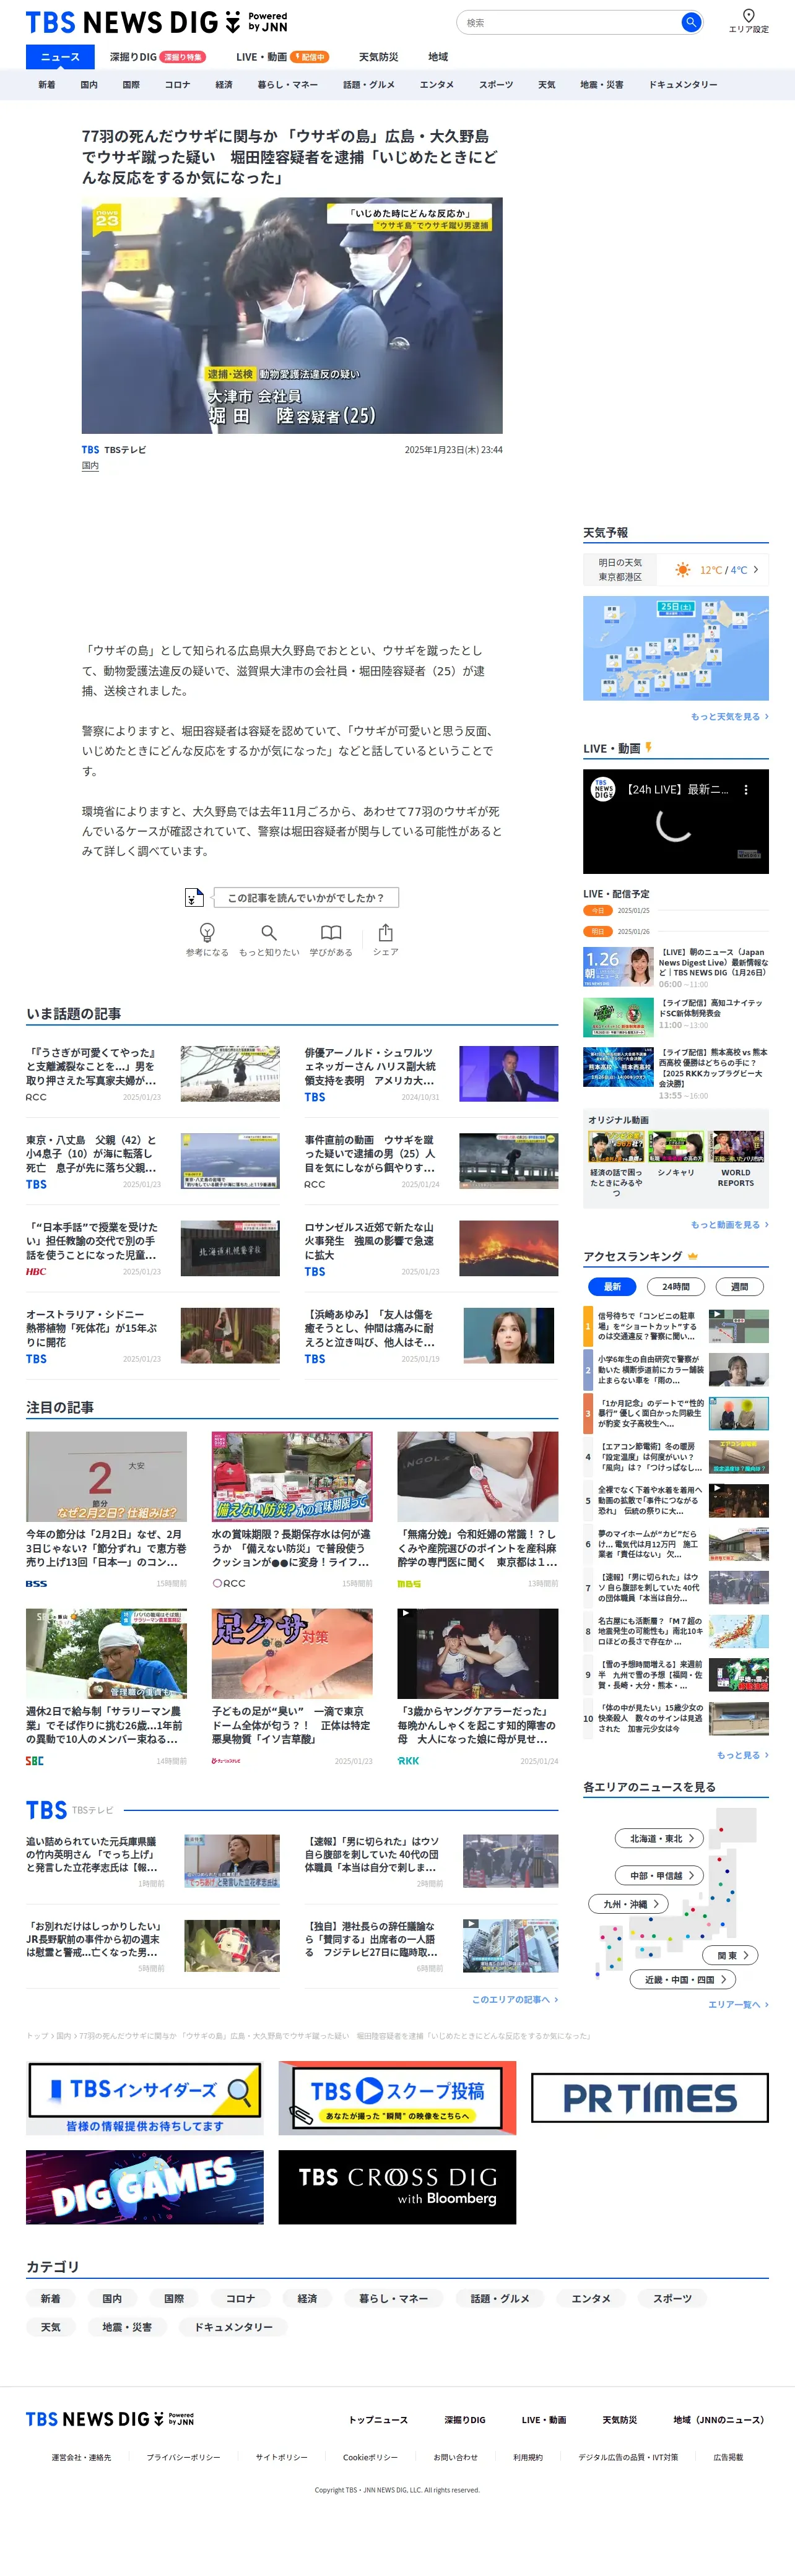Screen dimensions: 795x2576
Task: Open お問い合わせ footer link
Action: tap(455, 2457)
